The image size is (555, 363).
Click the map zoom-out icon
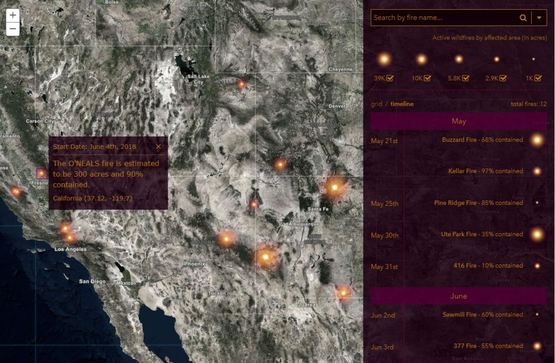coord(12,29)
